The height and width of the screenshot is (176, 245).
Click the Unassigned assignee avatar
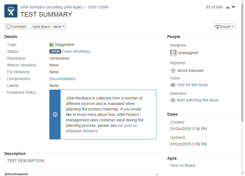click(x=173, y=53)
